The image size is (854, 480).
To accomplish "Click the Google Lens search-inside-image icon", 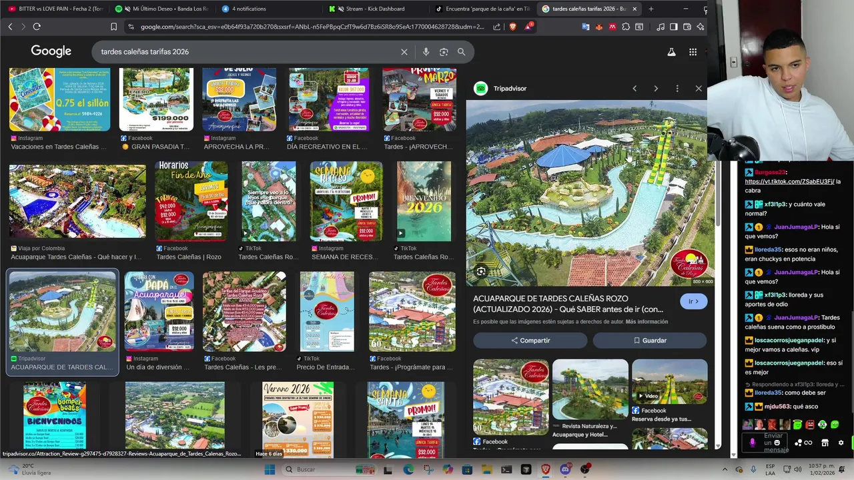I will (x=480, y=271).
